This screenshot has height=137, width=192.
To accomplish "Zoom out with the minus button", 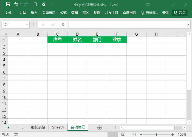I will click(x=141, y=135).
